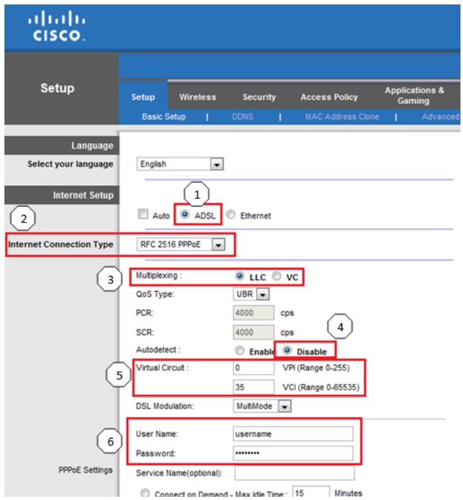Viewport: 463px width, 500px height.
Task: Click the Virtual Circuit label
Action: point(162,368)
